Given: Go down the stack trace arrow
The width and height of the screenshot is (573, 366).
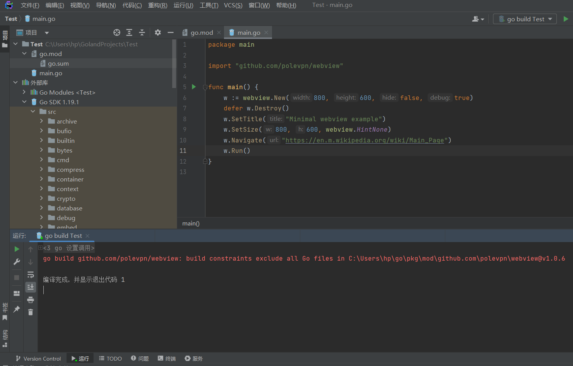Looking at the screenshot, I should pyautogui.click(x=31, y=262).
